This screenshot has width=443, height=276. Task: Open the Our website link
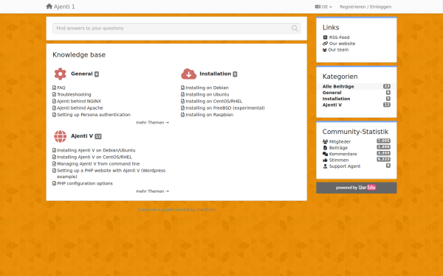(342, 43)
